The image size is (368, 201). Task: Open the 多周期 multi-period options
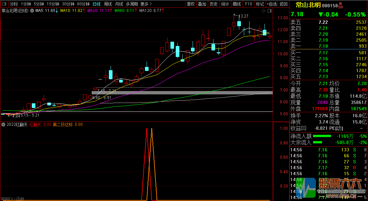[132, 4]
